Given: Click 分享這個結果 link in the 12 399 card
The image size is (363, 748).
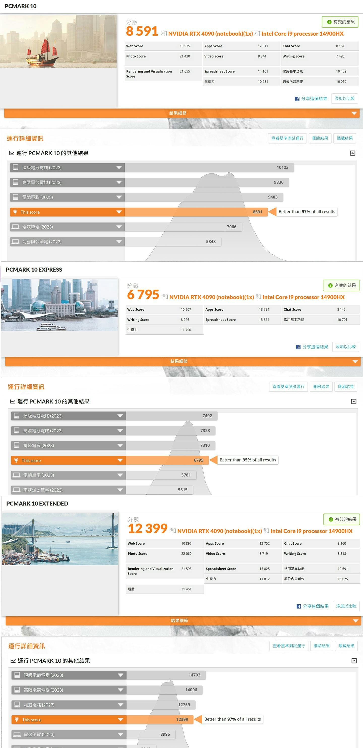Looking at the screenshot, I should click(x=316, y=606).
